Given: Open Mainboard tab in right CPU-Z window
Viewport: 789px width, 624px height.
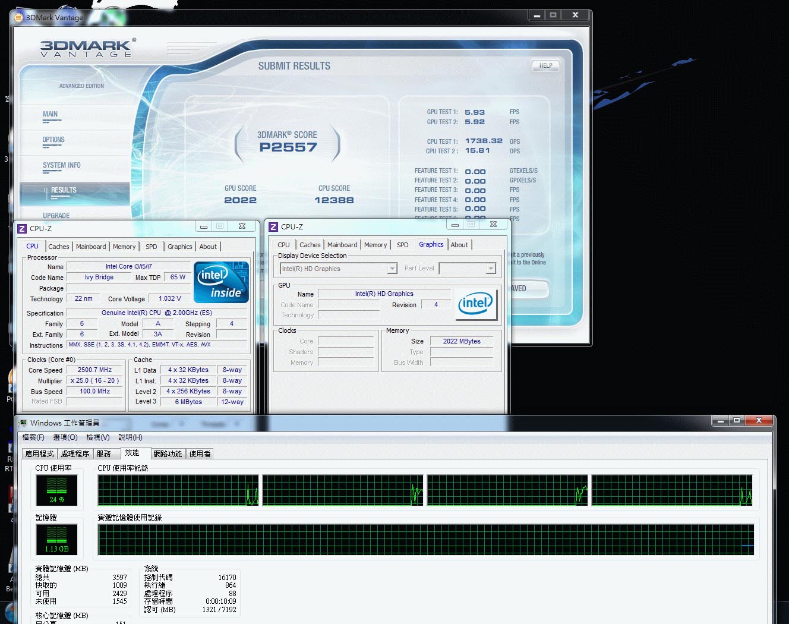Looking at the screenshot, I should pyautogui.click(x=342, y=245).
